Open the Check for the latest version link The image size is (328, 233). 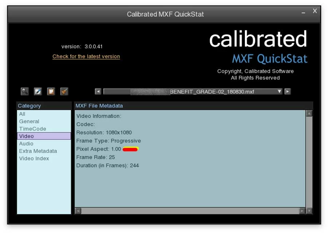pos(86,56)
